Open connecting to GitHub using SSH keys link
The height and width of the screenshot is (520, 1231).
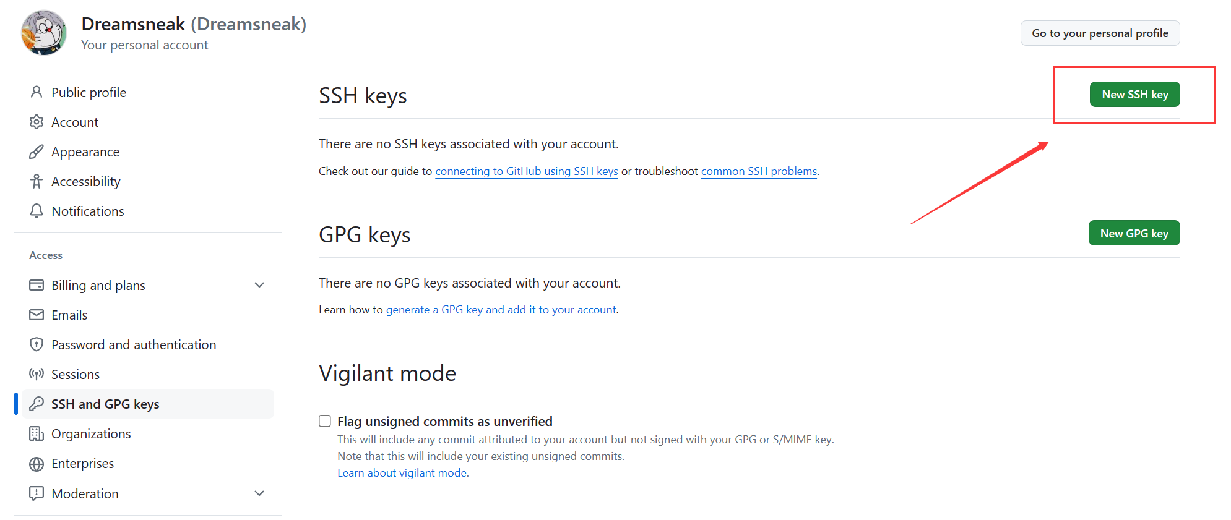point(526,171)
